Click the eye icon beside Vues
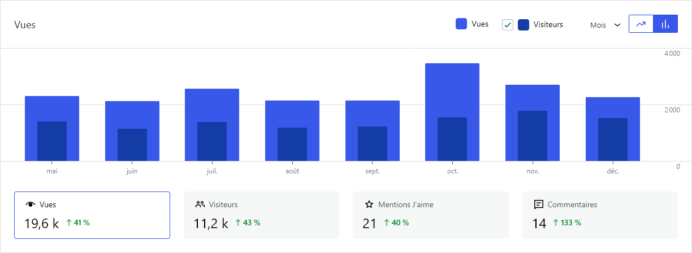 pyautogui.click(x=31, y=205)
